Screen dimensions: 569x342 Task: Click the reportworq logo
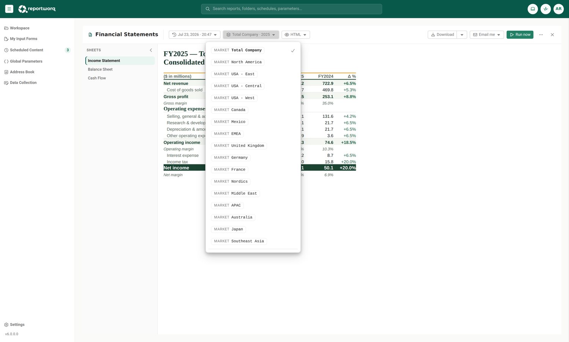pos(37,9)
